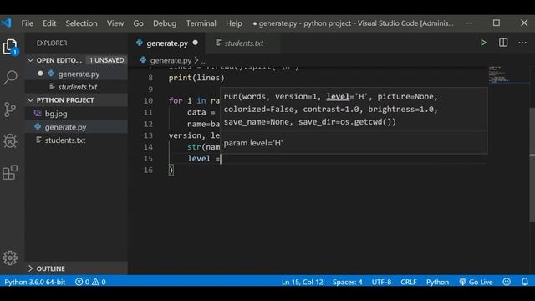Viewport: 535px width, 301px height.
Task: Open the Selection menu
Action: (x=81, y=23)
